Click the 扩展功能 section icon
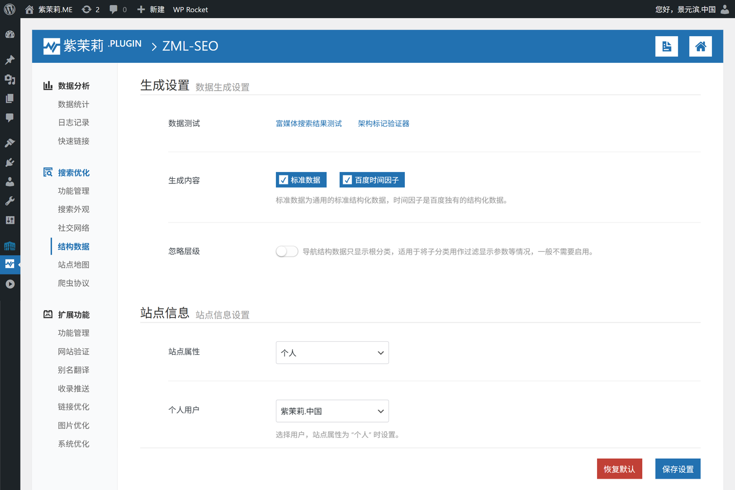Image resolution: width=735 pixels, height=490 pixels. click(48, 314)
